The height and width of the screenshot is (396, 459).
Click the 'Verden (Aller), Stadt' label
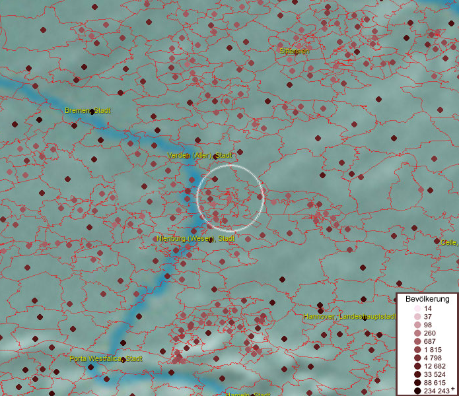[199, 155]
